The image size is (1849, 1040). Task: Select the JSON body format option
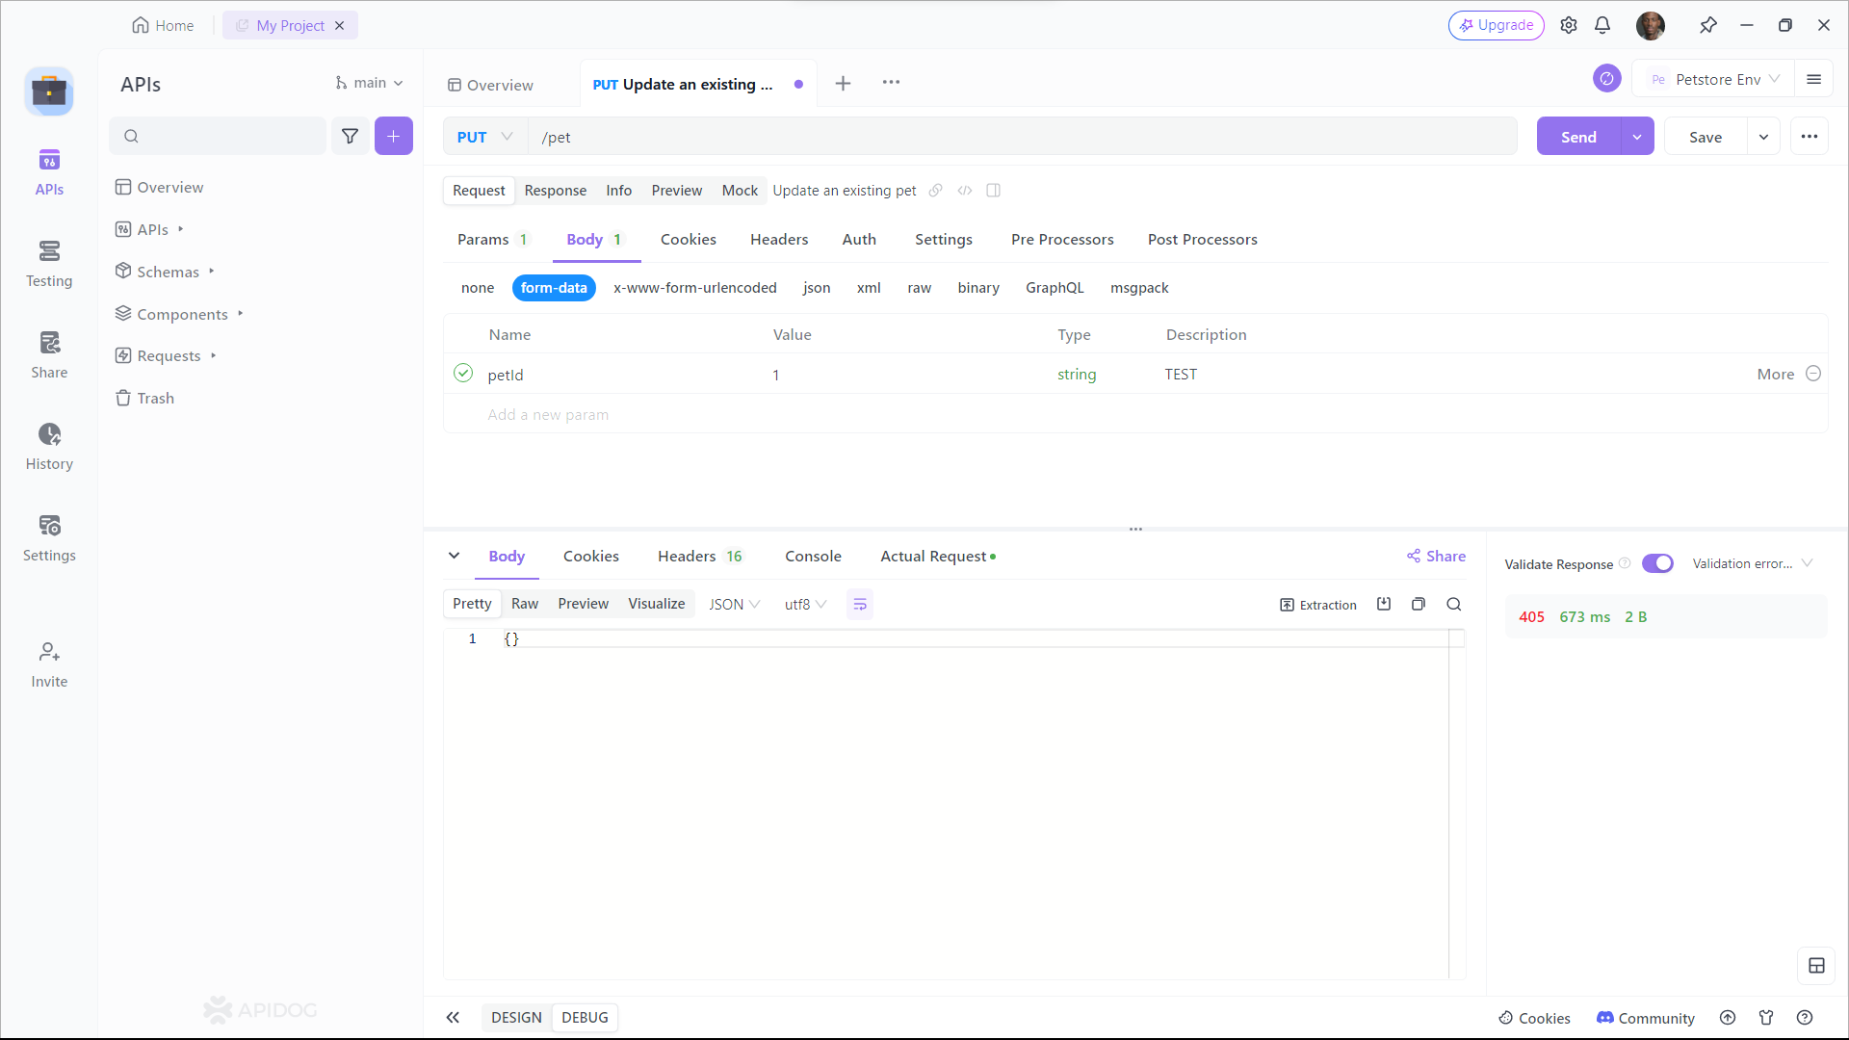pos(817,287)
